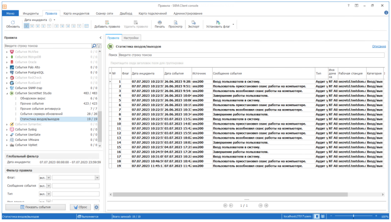The height and width of the screenshot is (222, 391).
Task: Open the Описание link
Action: [379, 46]
